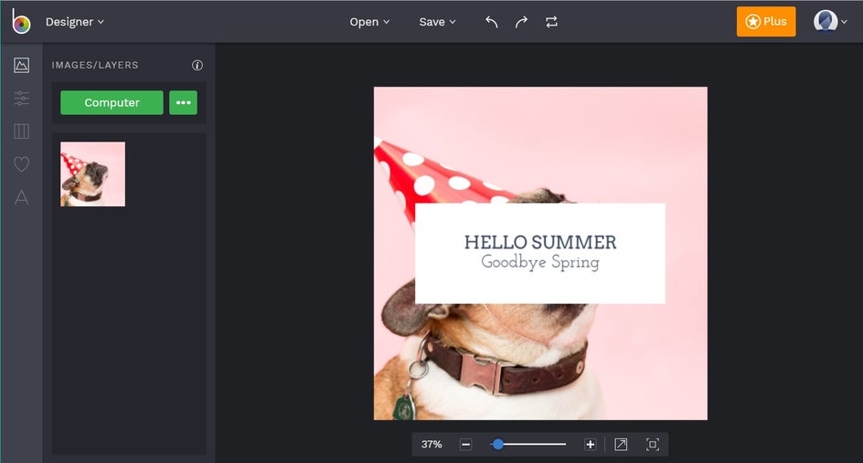Open the Open menu
Image resolution: width=863 pixels, height=463 pixels.
click(369, 22)
